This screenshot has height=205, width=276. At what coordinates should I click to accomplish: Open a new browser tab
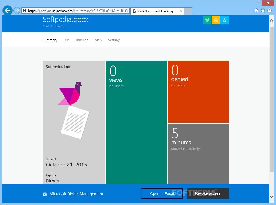point(188,11)
